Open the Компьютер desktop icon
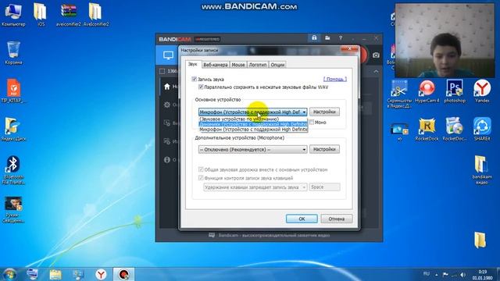 [13, 15]
